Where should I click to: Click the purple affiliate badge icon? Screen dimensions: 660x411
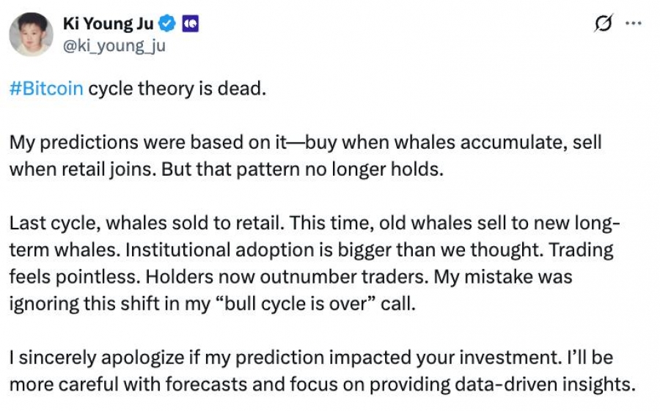pyautogui.click(x=190, y=24)
